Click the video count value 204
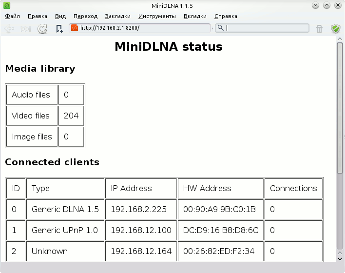 71,116
